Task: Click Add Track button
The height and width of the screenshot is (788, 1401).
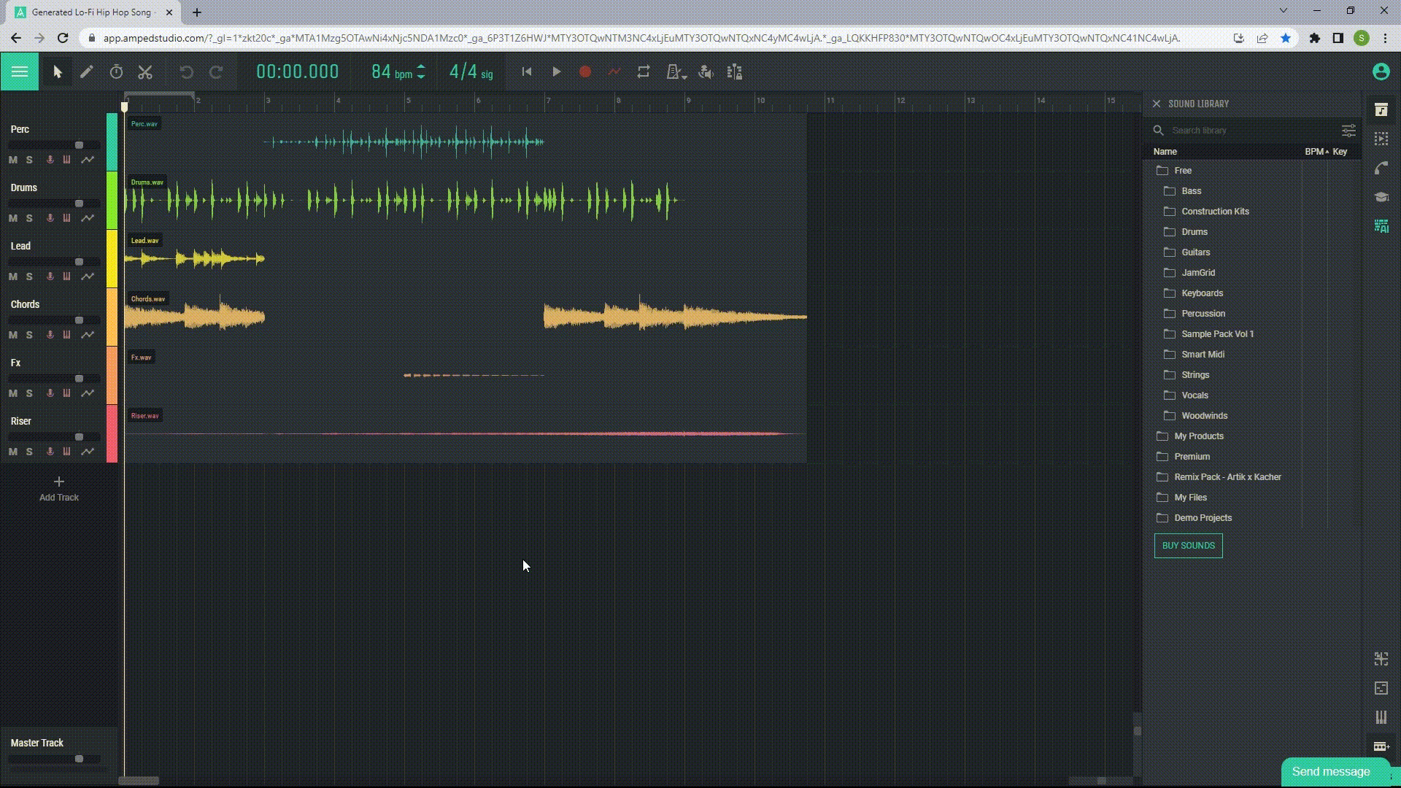Action: tap(58, 489)
